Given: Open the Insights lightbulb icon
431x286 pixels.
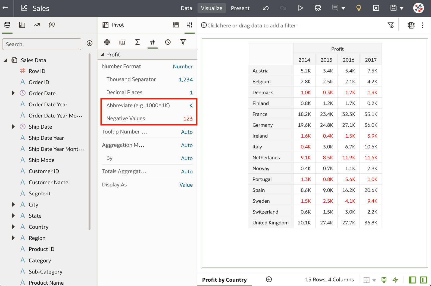Looking at the screenshot, I should pyautogui.click(x=358, y=8).
